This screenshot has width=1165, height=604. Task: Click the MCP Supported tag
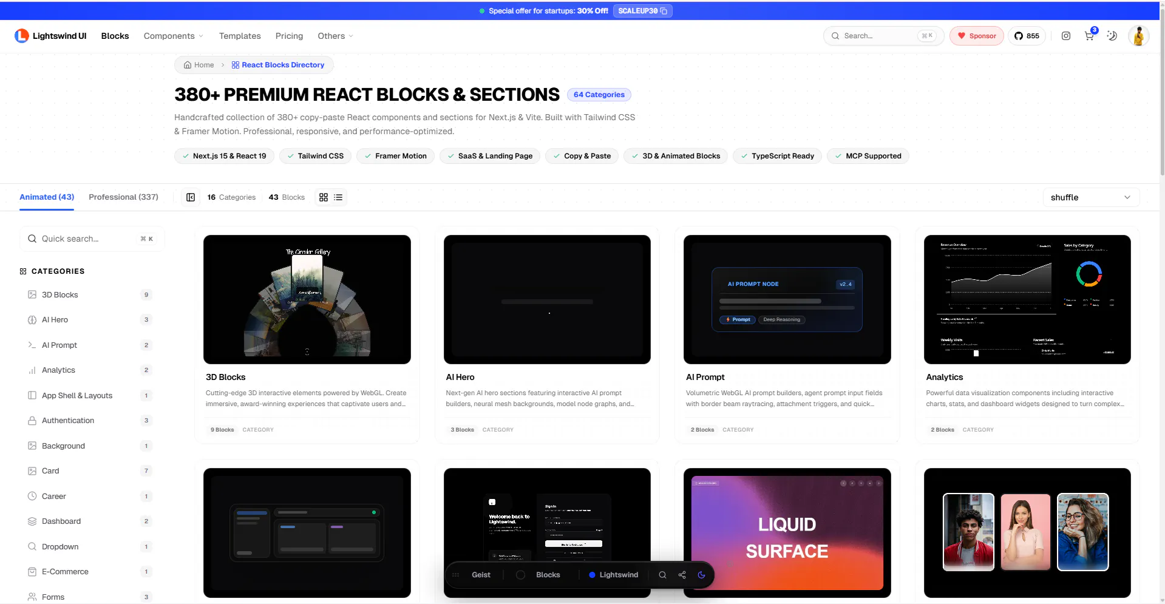[x=868, y=156]
